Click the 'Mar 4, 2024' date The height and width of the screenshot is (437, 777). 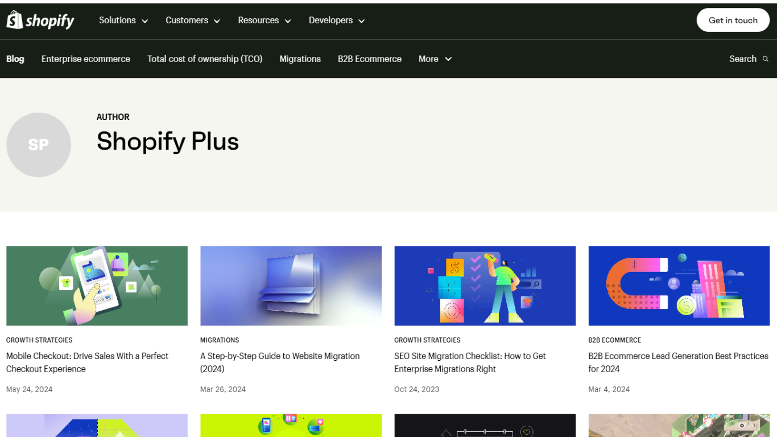pos(609,390)
